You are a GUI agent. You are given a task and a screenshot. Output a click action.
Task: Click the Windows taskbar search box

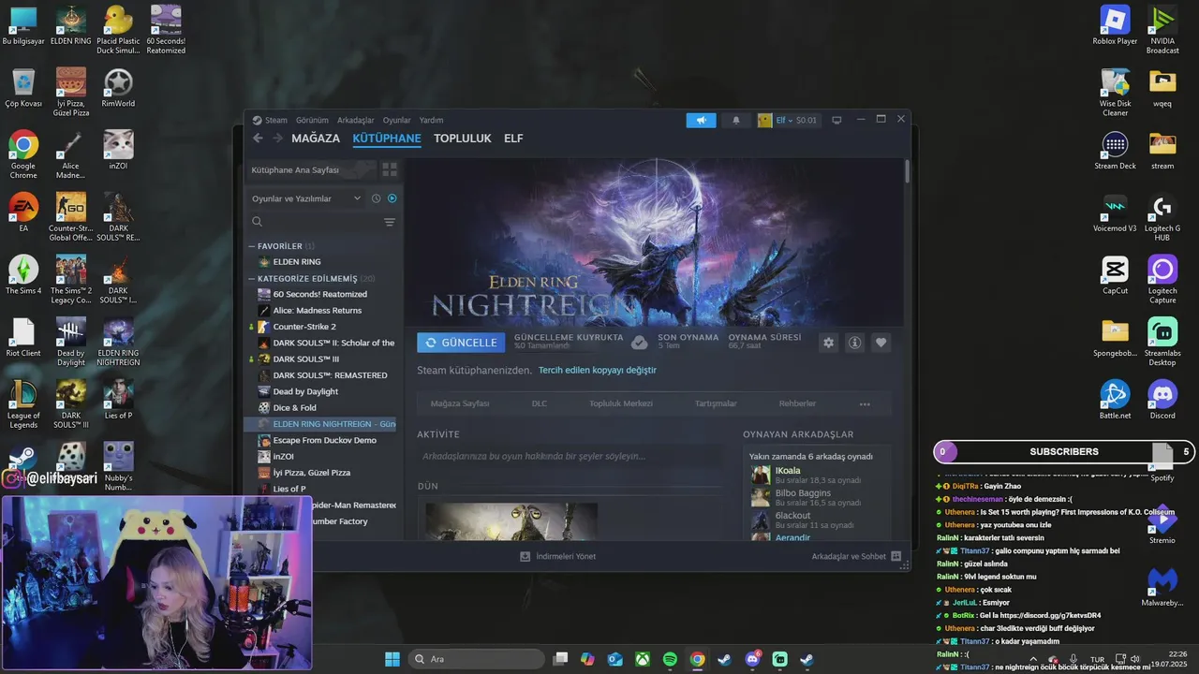click(x=475, y=659)
